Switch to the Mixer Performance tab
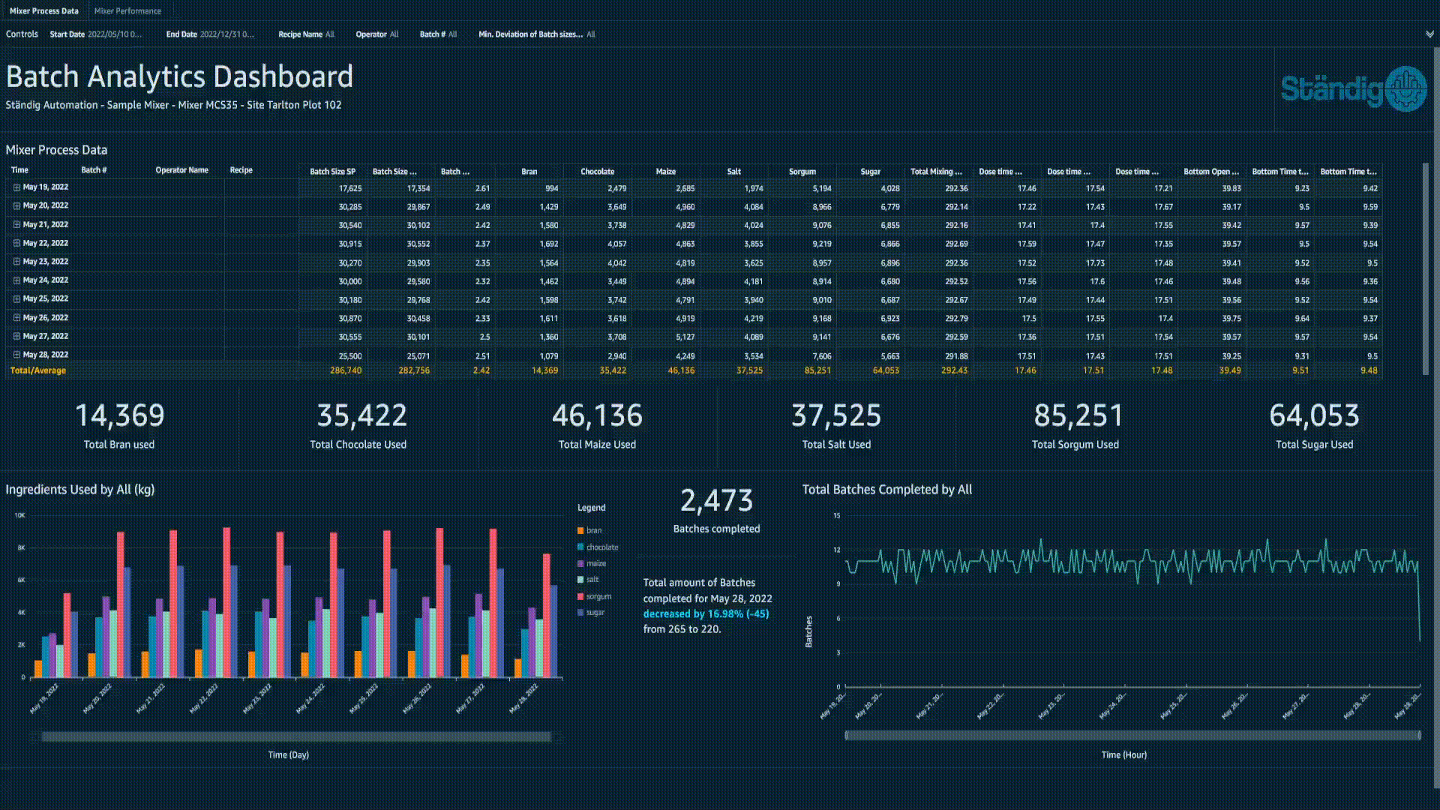The height and width of the screenshot is (810, 1440). coord(127,11)
